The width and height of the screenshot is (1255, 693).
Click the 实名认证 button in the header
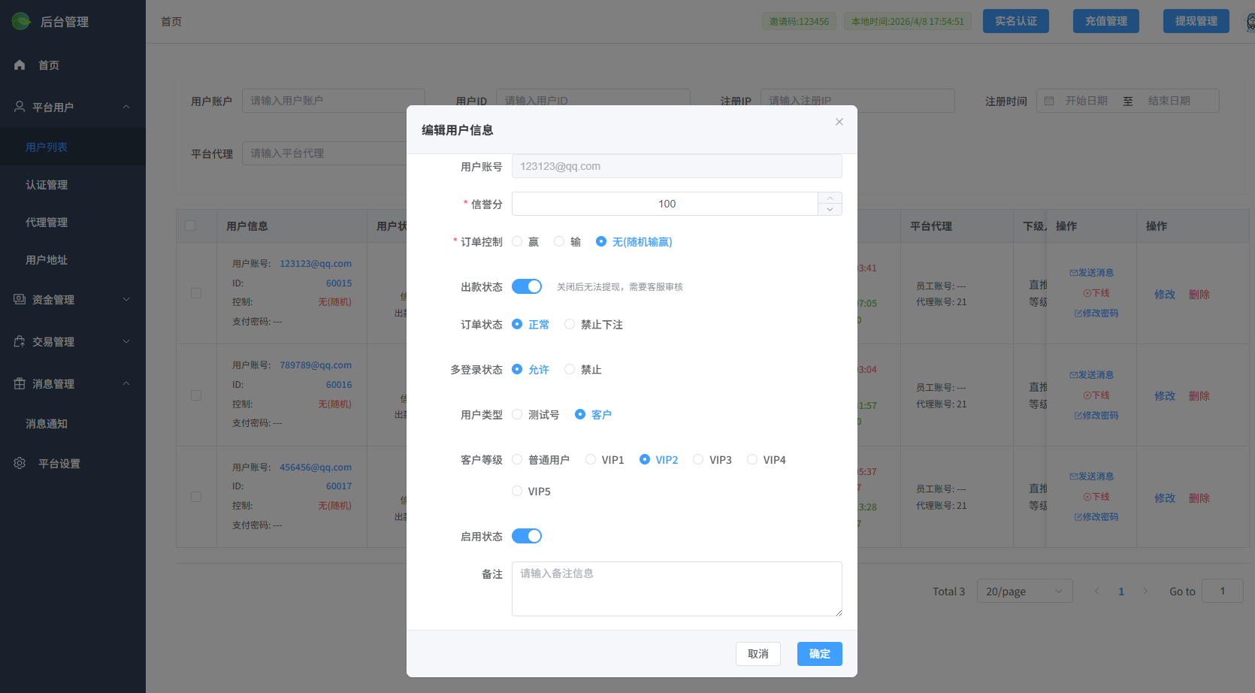1015,21
